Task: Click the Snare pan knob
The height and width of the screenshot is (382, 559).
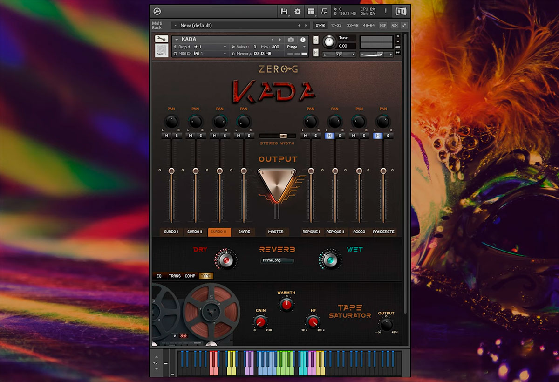Action: (x=244, y=121)
